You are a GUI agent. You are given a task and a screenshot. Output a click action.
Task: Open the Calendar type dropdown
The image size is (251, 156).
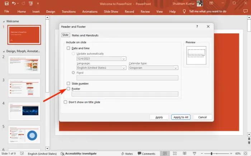point(175,68)
